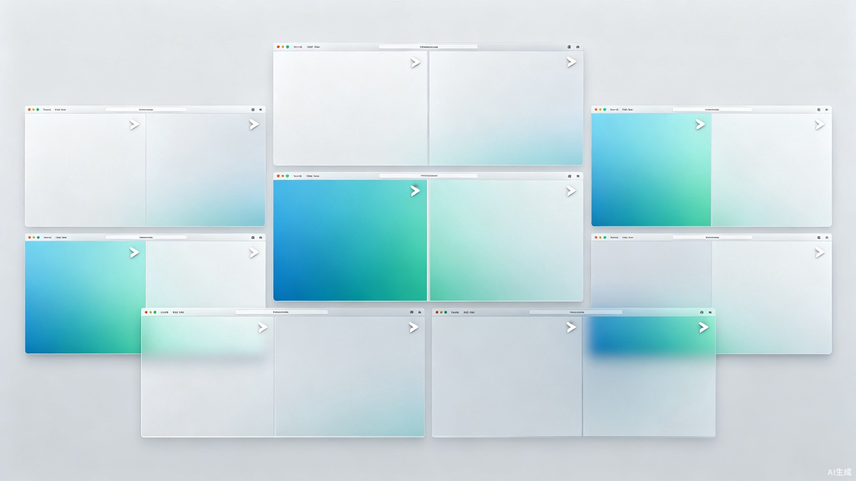This screenshot has height=481, width=856.
Task: Select the blue gradient pane in lower-left window
Action: (85, 298)
